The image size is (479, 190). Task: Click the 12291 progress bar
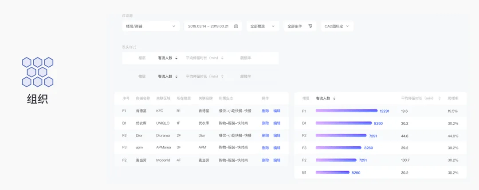coord(347,111)
